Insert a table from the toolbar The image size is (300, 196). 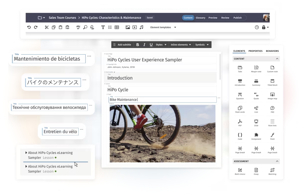(x=116, y=27)
